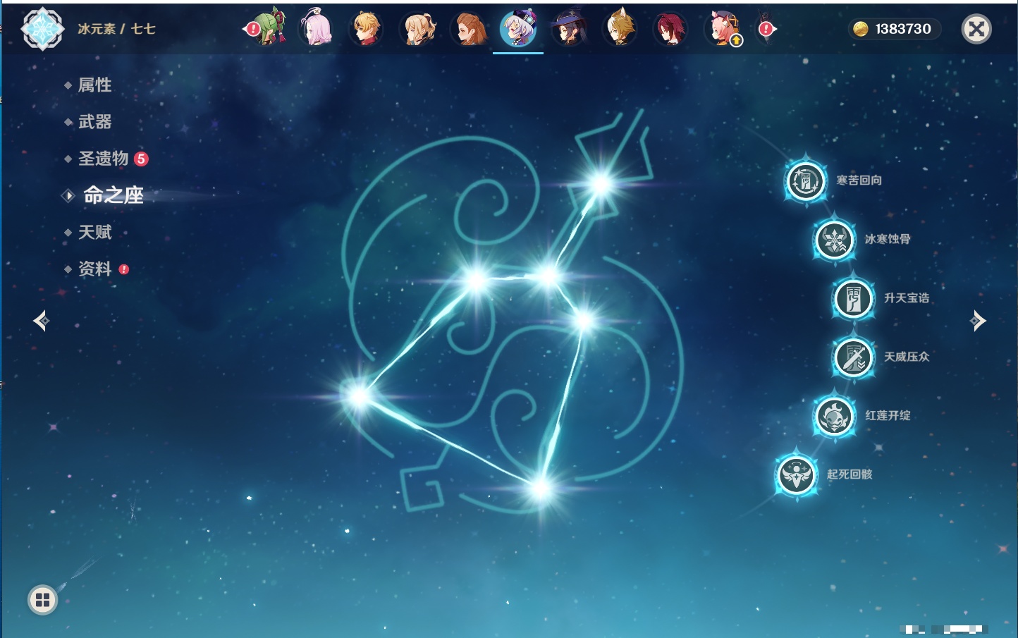Open the 属性 attributes menu

[x=95, y=85]
